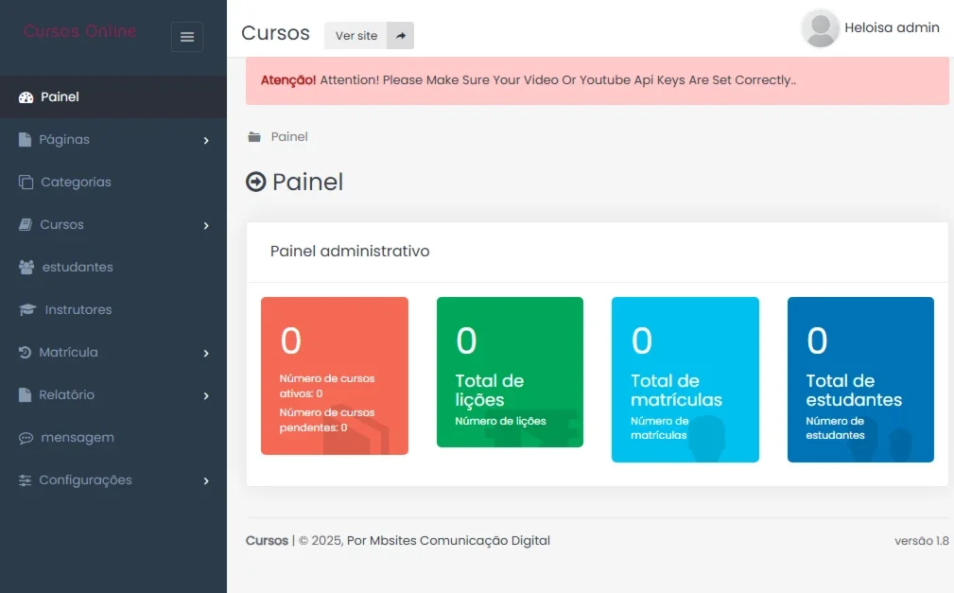Open the Configurações menu item

click(x=113, y=480)
